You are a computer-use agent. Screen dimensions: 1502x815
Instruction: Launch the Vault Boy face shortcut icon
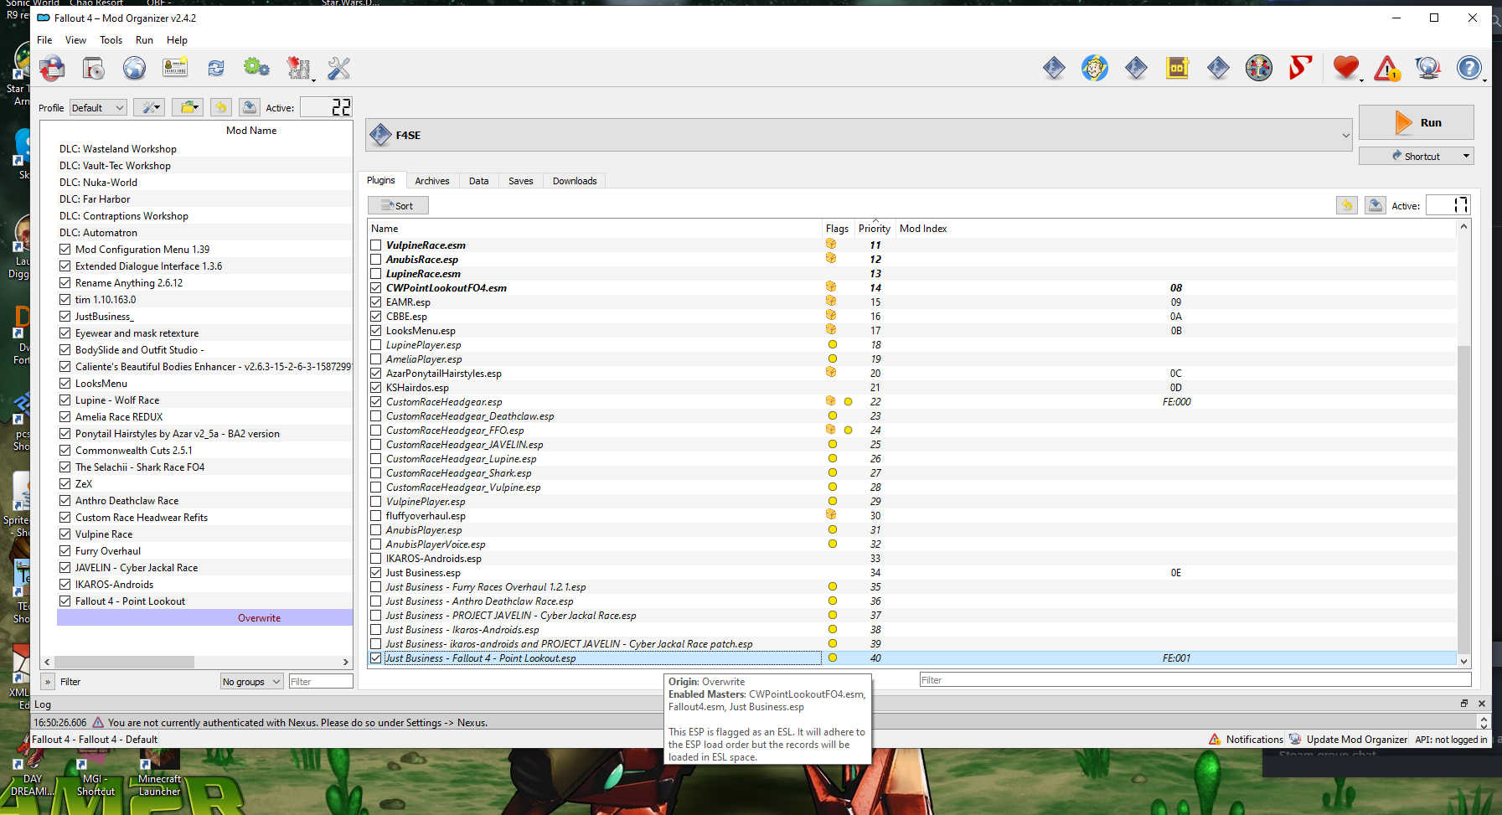coord(1095,68)
